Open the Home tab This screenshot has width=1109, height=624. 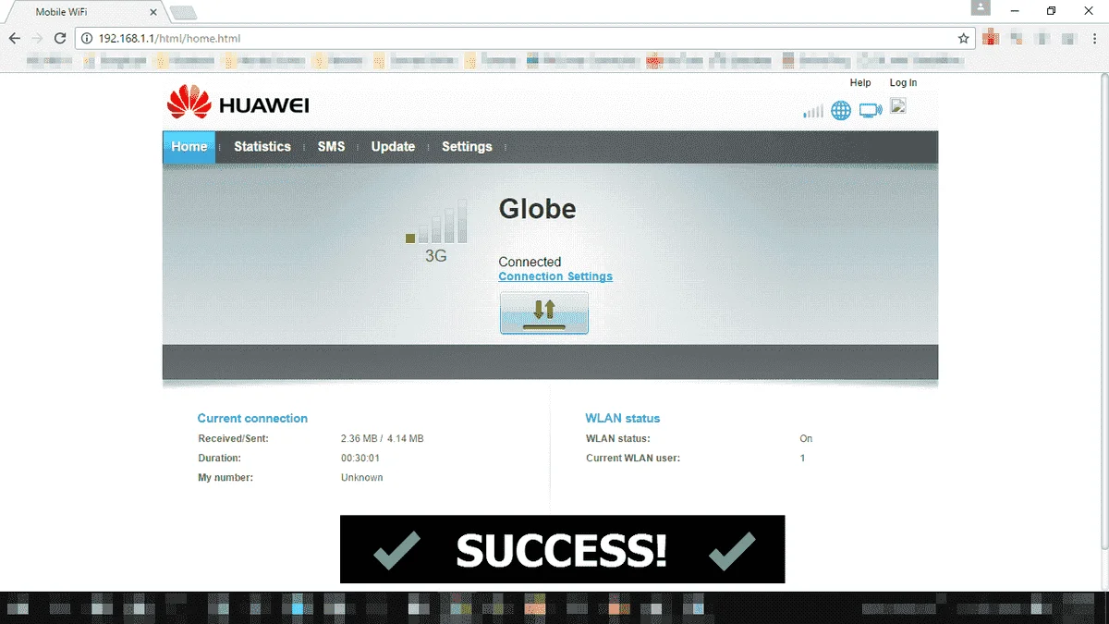189,147
